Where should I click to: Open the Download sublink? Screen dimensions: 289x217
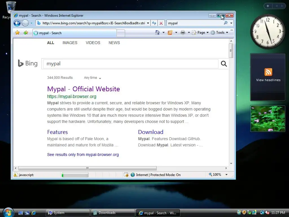coord(151,132)
